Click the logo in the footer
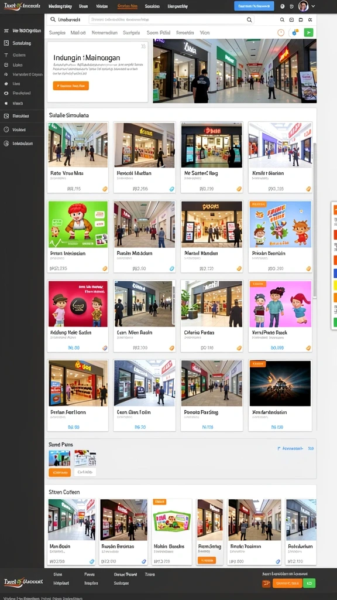Screen dimensions: 337x600 (x=23, y=582)
